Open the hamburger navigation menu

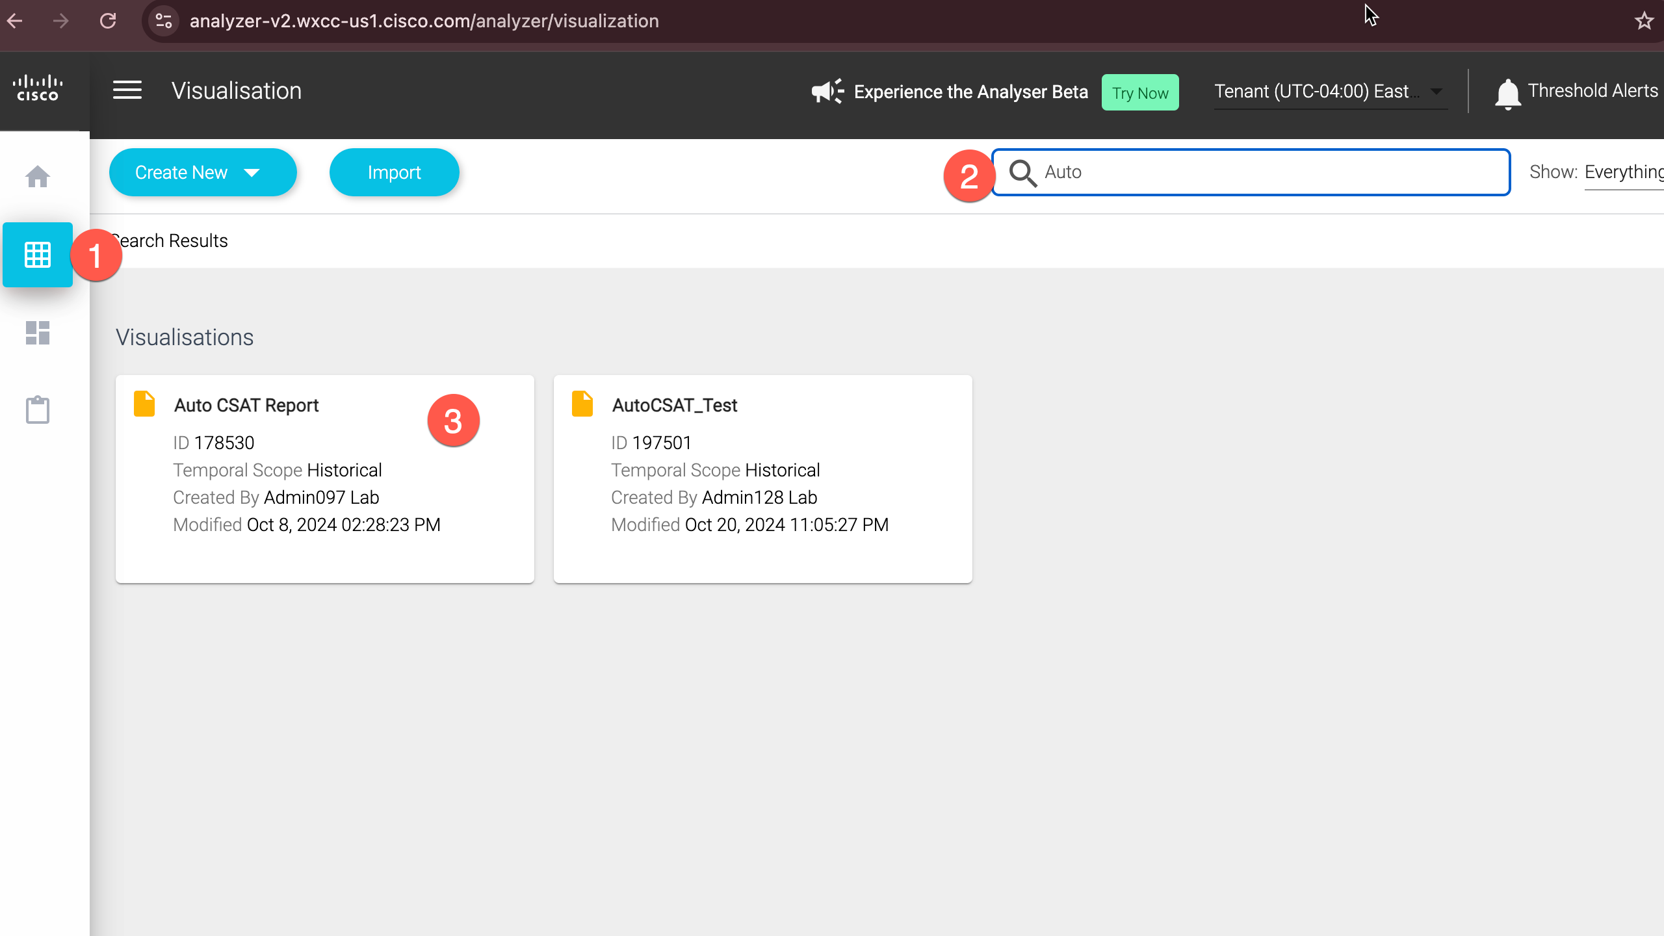tap(127, 90)
